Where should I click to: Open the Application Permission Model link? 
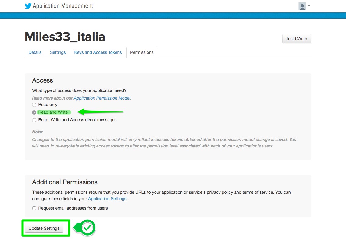point(102,98)
